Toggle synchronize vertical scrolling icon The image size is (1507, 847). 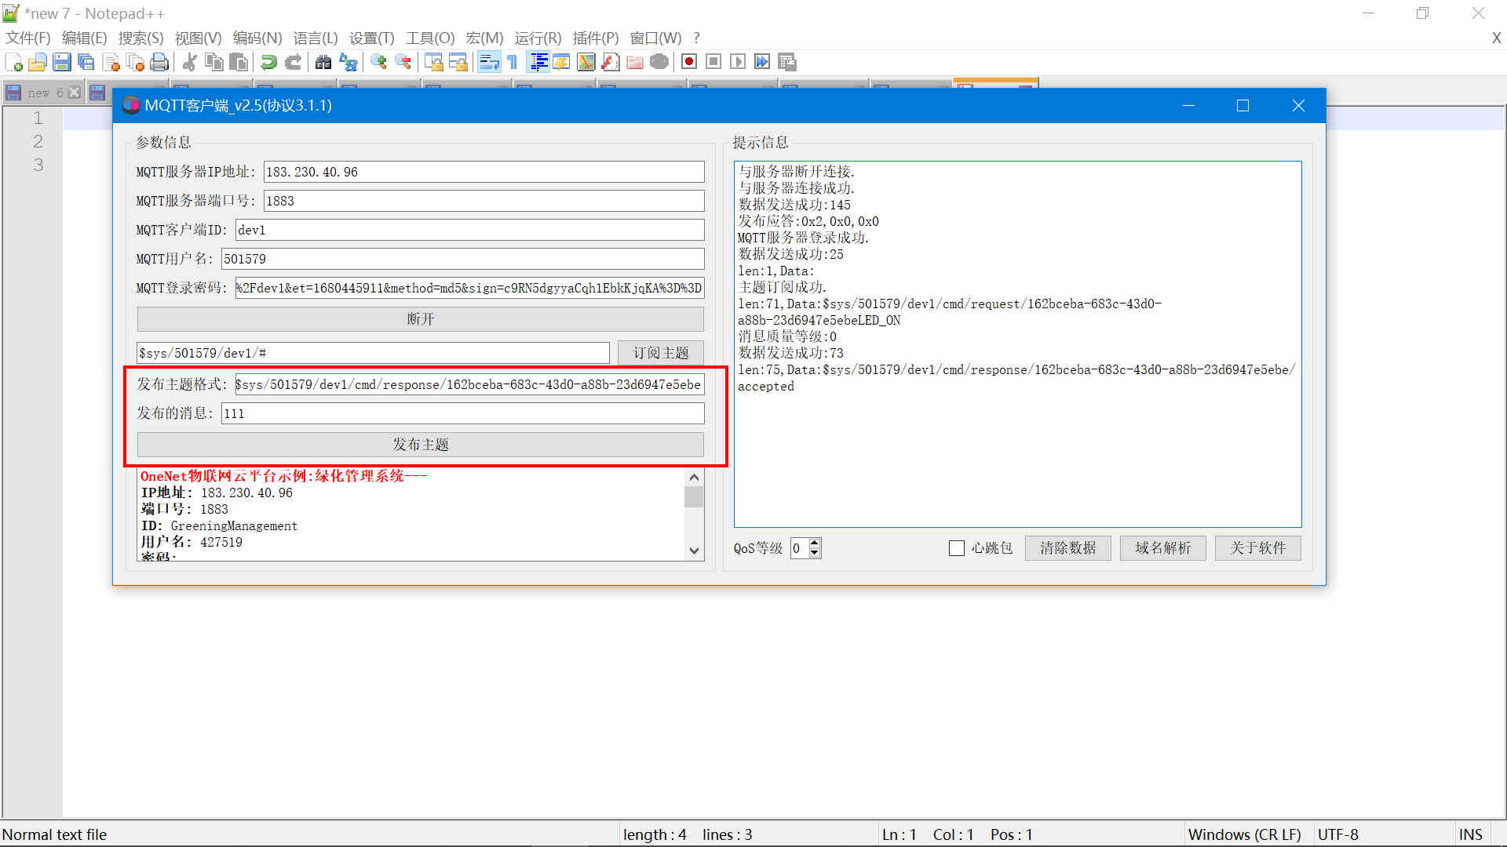tap(433, 62)
